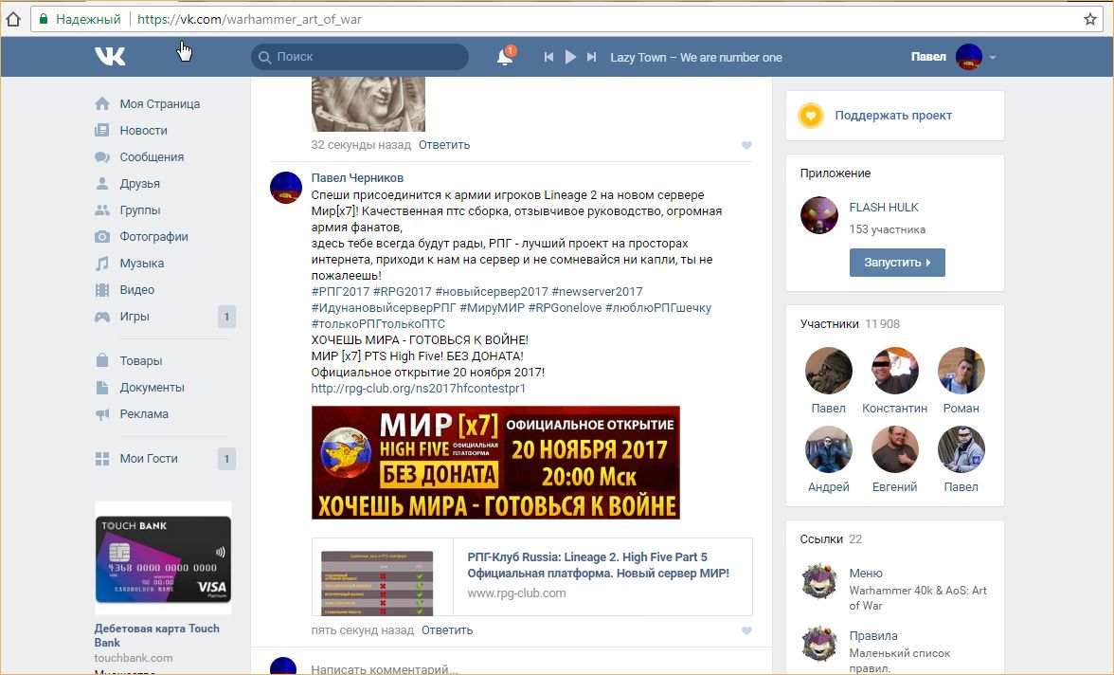The image size is (1114, 675).
Task: Open hashtag #newserver2017
Action: click(597, 292)
